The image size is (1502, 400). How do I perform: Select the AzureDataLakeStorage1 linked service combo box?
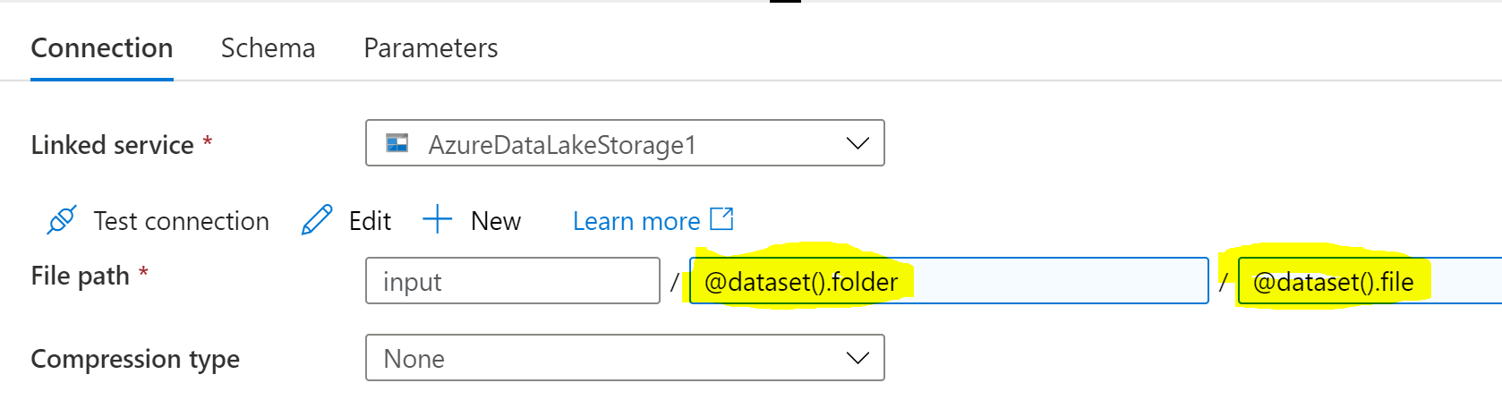click(x=625, y=143)
